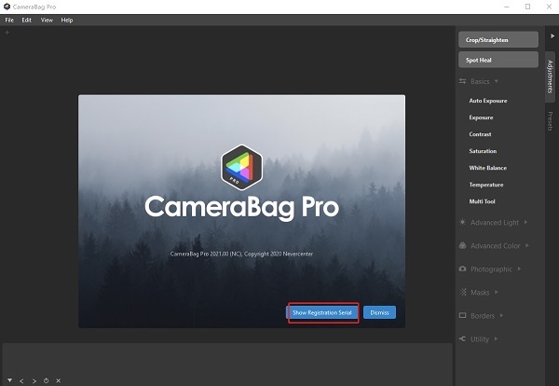This screenshot has width=559, height=386.
Task: Minimize the CameraBag Pro window
Action: click(507, 7)
